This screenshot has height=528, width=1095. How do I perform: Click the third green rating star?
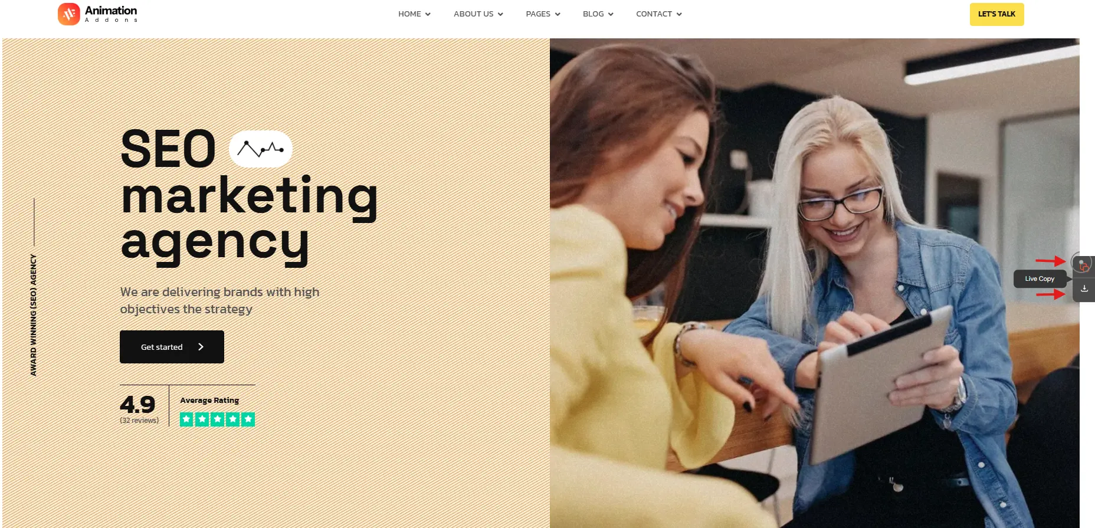(218, 419)
